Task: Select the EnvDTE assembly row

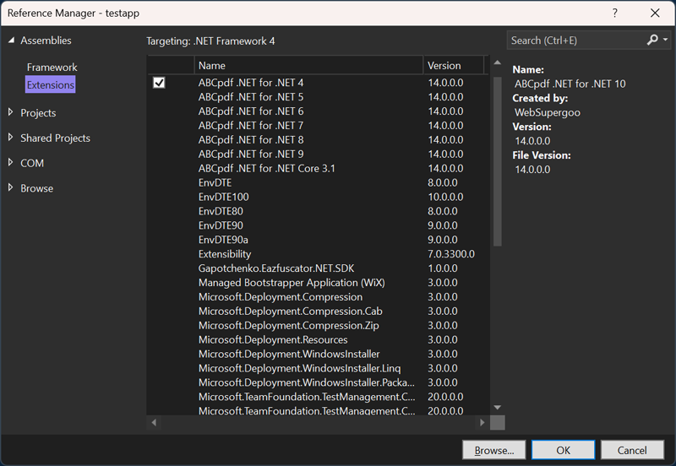Action: 318,182
